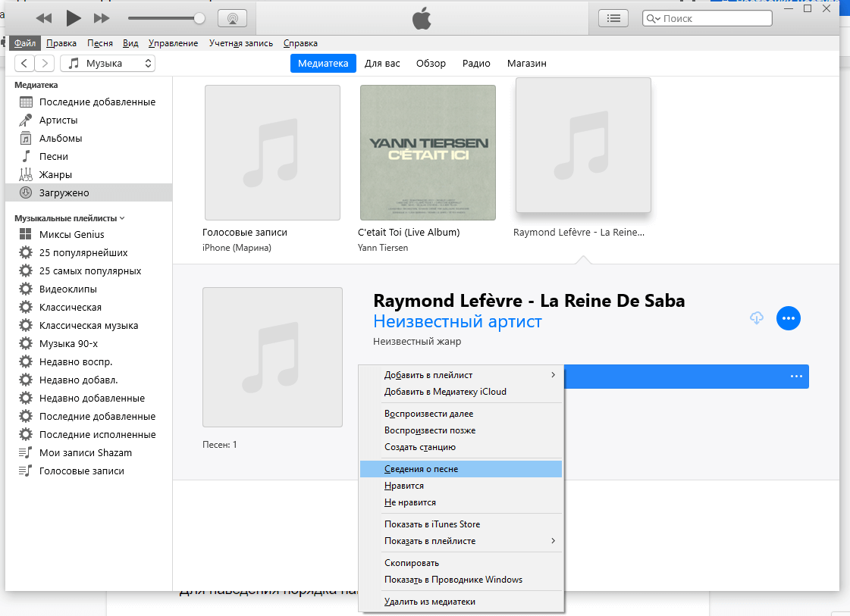
Task: Click the Недавно добавл. gear icon
Action: (x=26, y=380)
